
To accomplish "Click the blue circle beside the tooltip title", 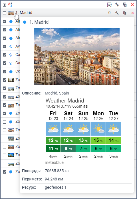I will pyautogui.click(x=25, y=22).
